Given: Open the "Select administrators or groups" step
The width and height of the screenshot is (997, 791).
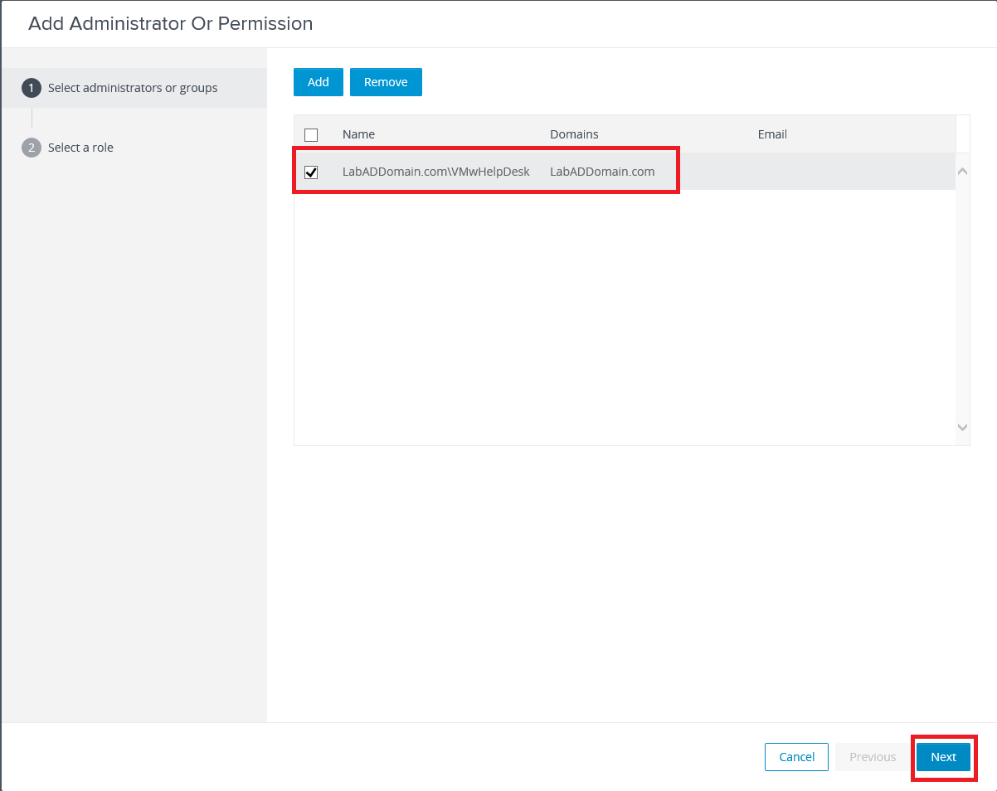Looking at the screenshot, I should pyautogui.click(x=133, y=88).
